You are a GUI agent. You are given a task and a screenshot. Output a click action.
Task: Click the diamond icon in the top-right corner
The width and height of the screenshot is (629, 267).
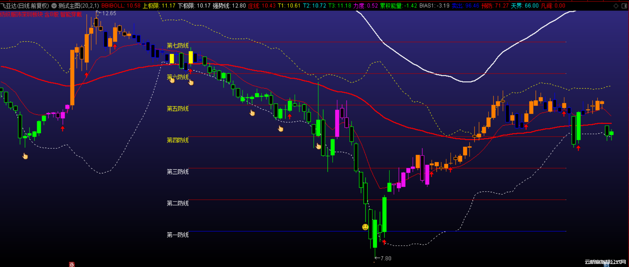pos(616,6)
